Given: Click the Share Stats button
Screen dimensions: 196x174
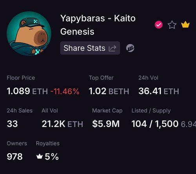Looking at the screenshot, I should click(x=90, y=48).
